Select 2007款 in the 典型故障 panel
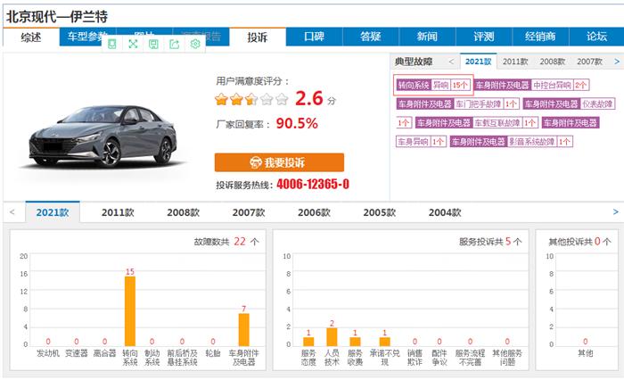The height and width of the screenshot is (380, 624). [x=590, y=62]
